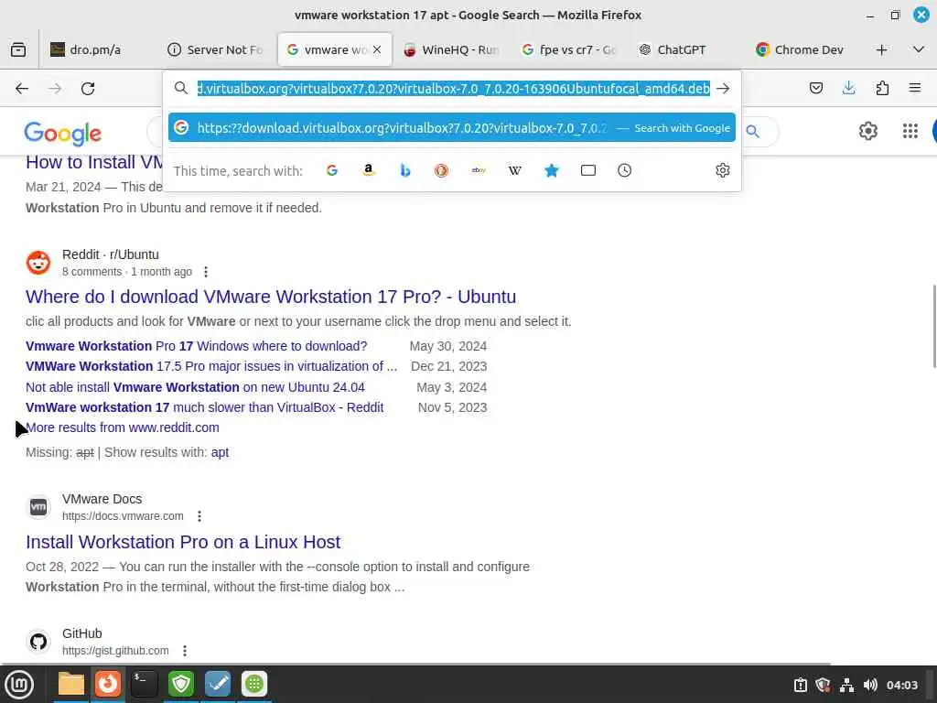This screenshot has height=703, width=937.
Task: Search this time with Amazon
Action: [369, 170]
